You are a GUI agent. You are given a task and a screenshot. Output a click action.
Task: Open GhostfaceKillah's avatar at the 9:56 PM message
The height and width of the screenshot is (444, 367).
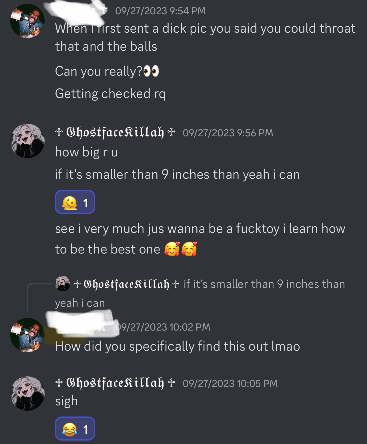point(27,141)
